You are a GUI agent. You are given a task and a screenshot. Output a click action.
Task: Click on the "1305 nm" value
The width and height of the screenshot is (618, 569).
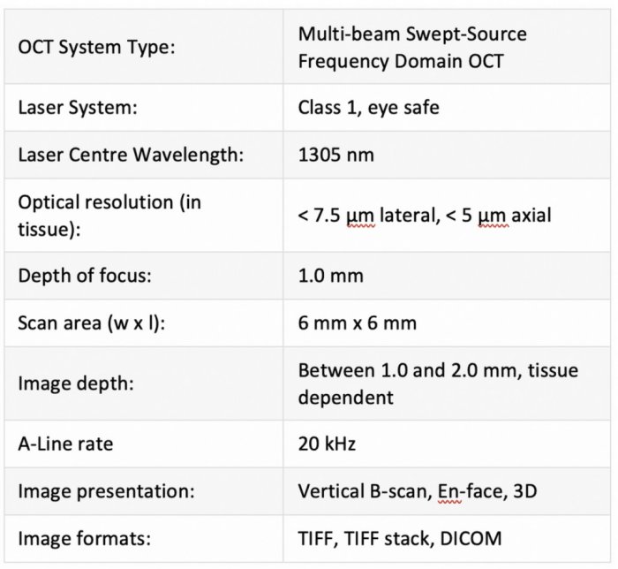coord(335,155)
